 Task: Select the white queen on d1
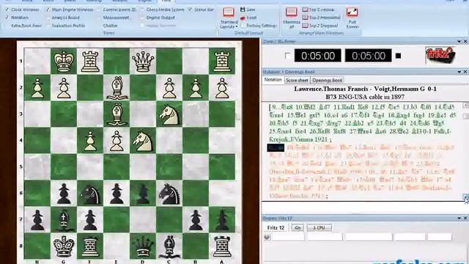click(143, 62)
